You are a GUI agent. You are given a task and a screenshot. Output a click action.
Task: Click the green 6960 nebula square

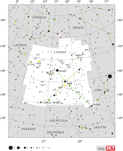coord(54,102)
